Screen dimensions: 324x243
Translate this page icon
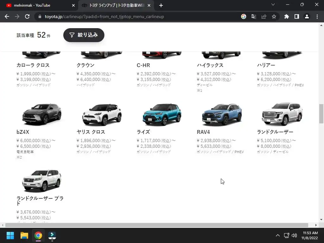coord(253,16)
